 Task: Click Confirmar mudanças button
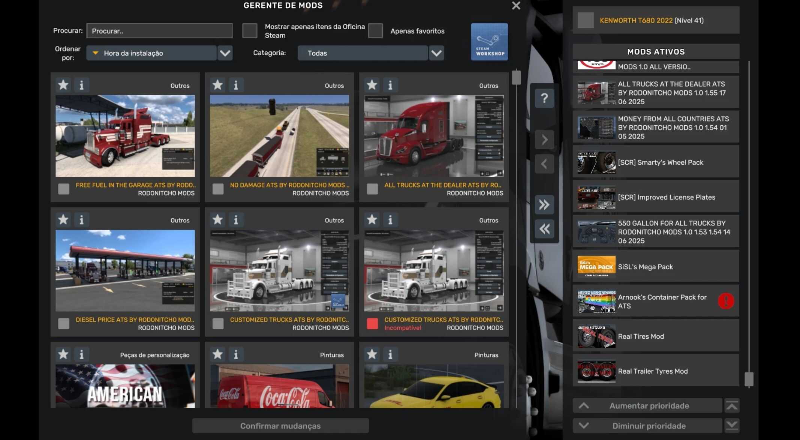point(280,426)
